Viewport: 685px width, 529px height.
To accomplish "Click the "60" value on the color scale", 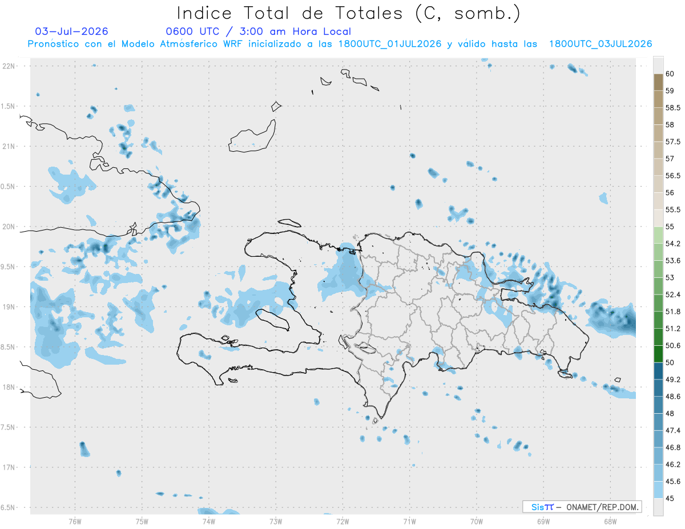I will pyautogui.click(x=671, y=74).
